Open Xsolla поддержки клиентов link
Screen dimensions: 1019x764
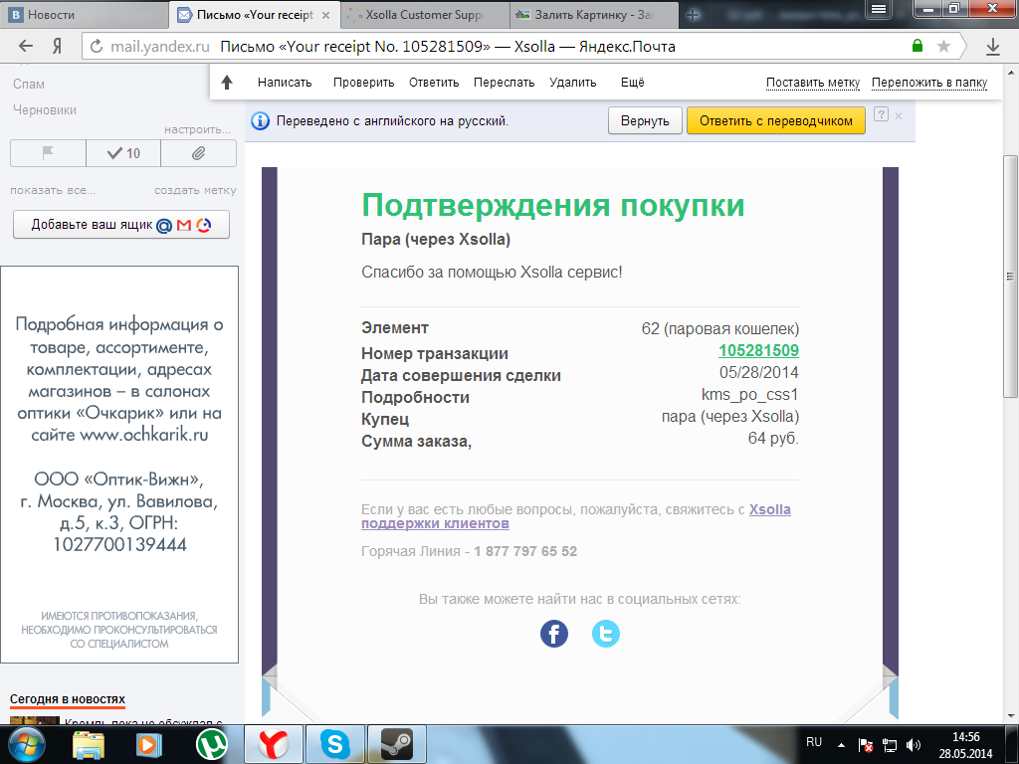[576, 516]
